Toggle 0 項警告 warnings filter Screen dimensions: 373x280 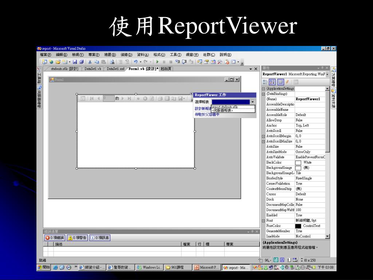tap(77, 238)
